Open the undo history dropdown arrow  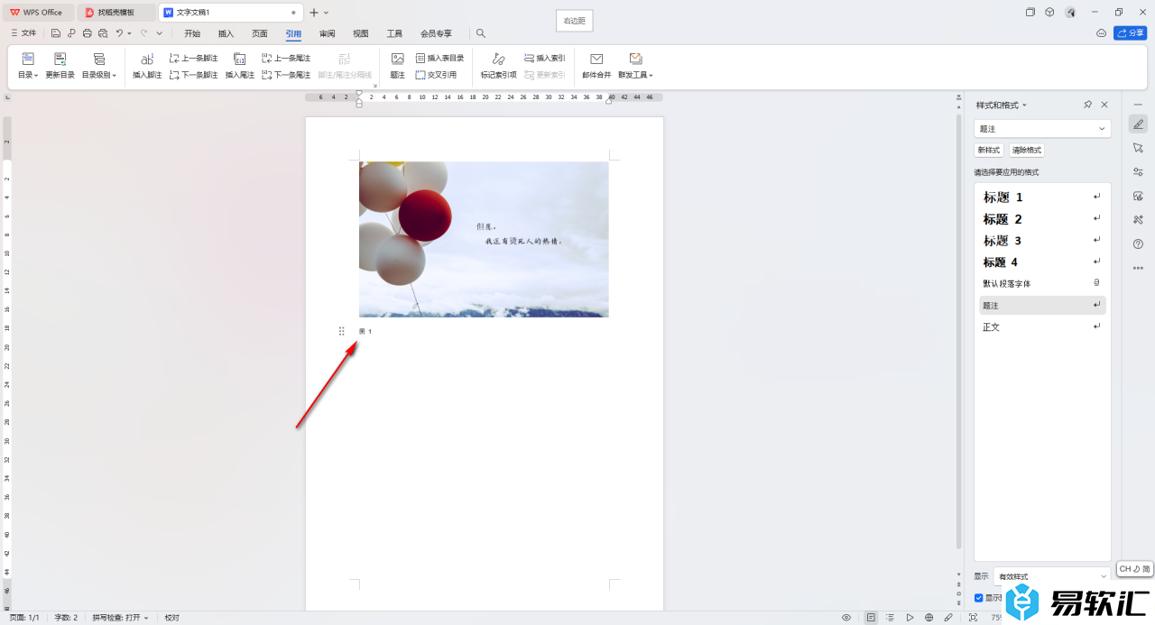coord(129,33)
